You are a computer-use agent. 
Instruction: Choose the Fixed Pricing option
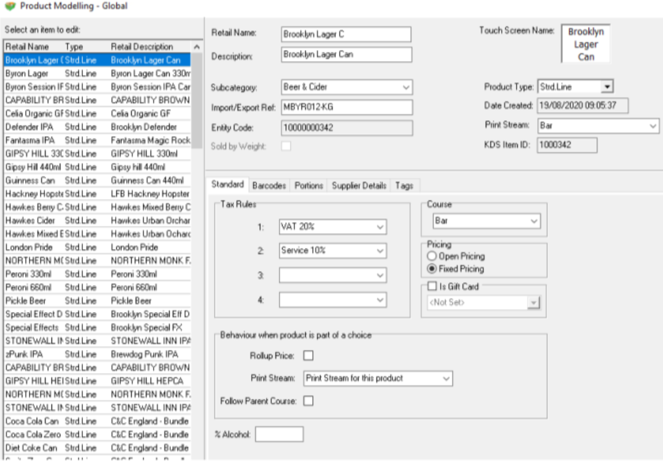click(432, 268)
